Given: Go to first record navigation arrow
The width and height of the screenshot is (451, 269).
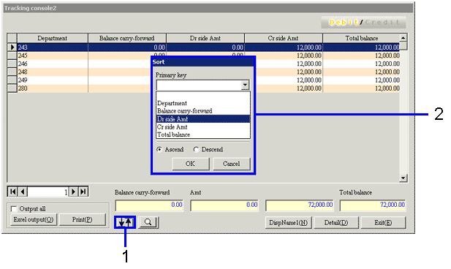Looking at the screenshot, I should coord(12,192).
